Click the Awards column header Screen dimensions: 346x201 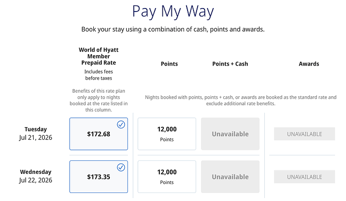pyautogui.click(x=309, y=64)
